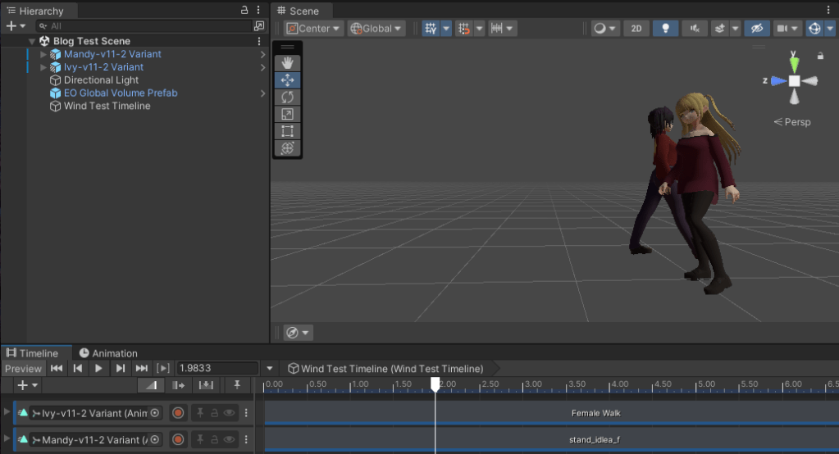Play the timeline
This screenshot has height=454, width=839.
(x=98, y=369)
